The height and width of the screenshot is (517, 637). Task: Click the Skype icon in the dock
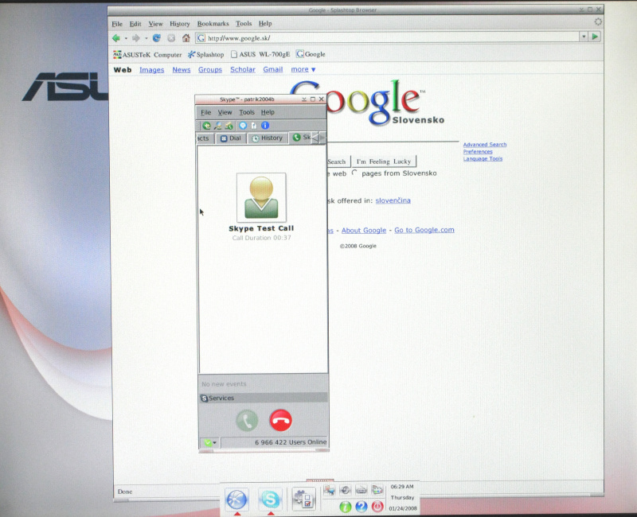(x=270, y=499)
